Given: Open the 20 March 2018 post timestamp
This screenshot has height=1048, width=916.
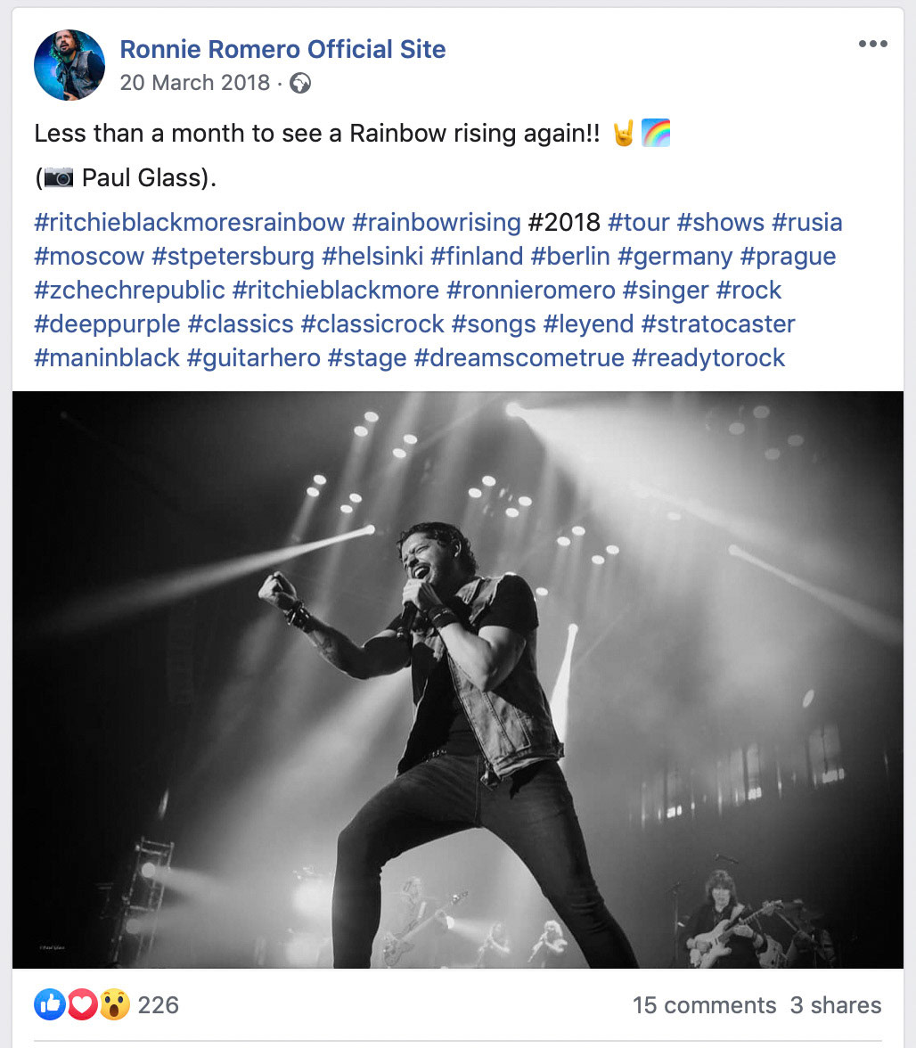Looking at the screenshot, I should click(194, 83).
